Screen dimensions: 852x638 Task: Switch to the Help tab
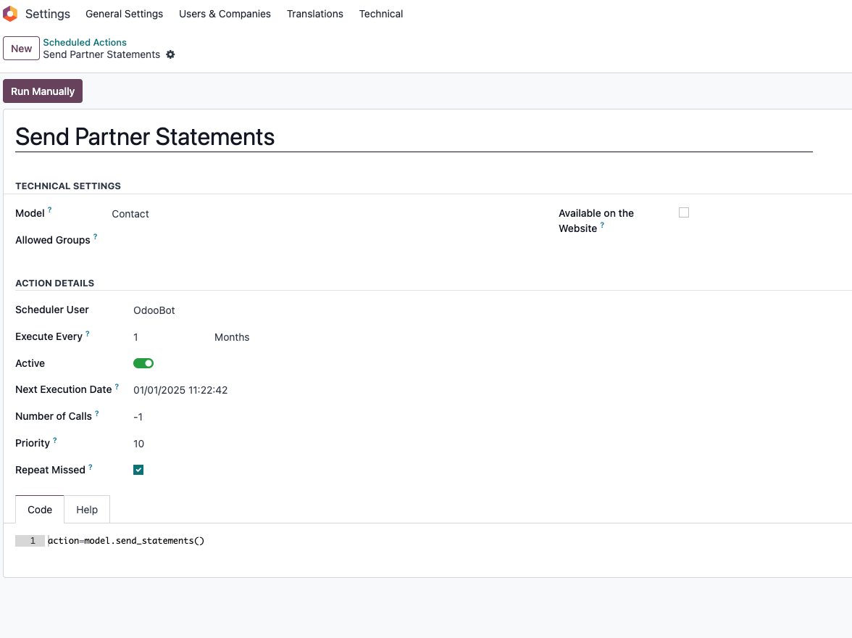click(x=87, y=510)
